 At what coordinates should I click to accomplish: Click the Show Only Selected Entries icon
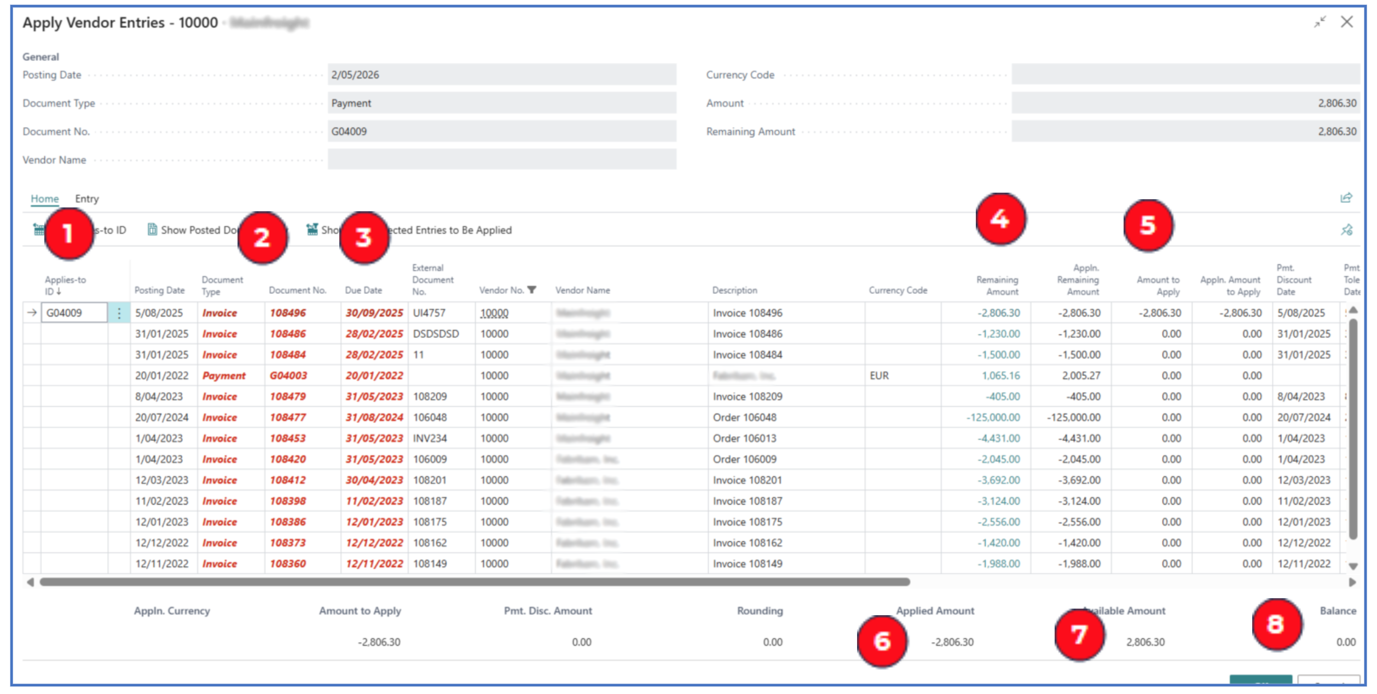[312, 230]
